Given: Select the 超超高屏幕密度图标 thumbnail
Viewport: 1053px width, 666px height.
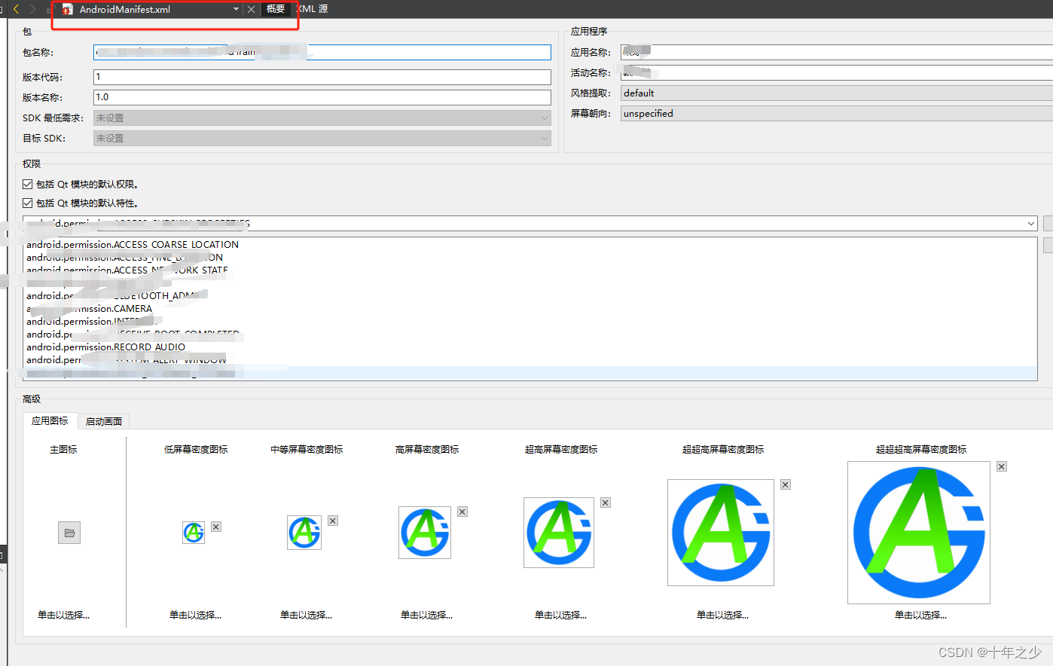Looking at the screenshot, I should (721, 532).
